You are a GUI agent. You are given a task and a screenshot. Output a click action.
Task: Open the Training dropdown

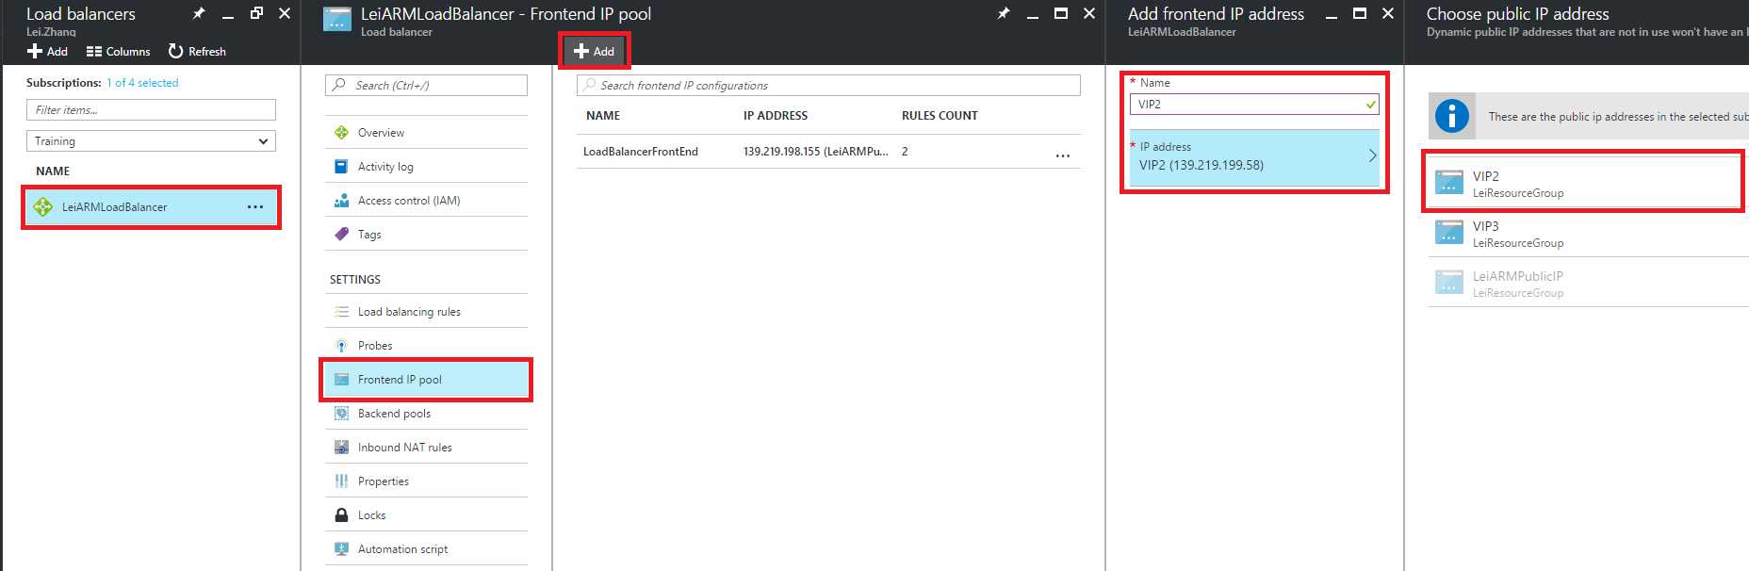point(151,141)
